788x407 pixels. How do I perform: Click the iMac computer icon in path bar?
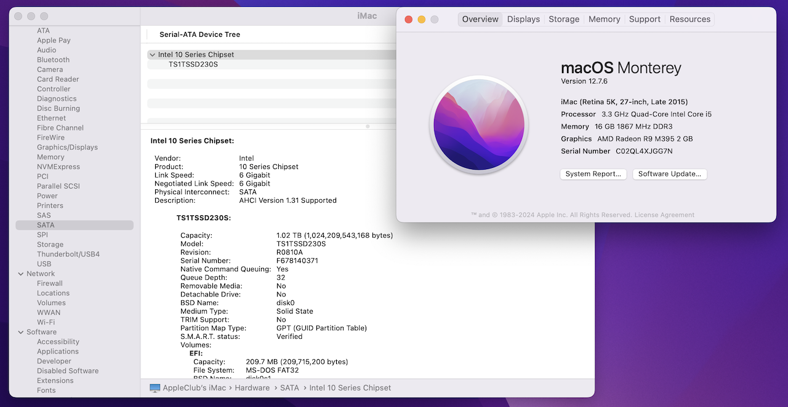click(155, 388)
